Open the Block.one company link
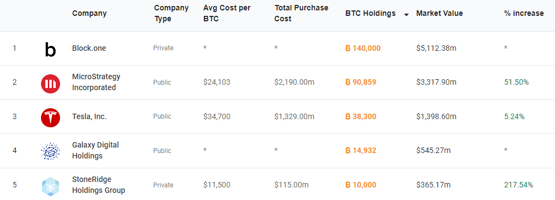The height and width of the screenshot is (200, 555). [x=89, y=48]
